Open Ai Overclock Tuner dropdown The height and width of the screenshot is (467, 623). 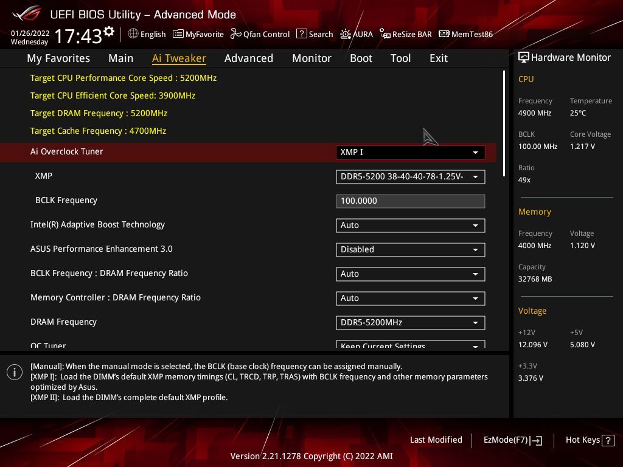pyautogui.click(x=411, y=153)
